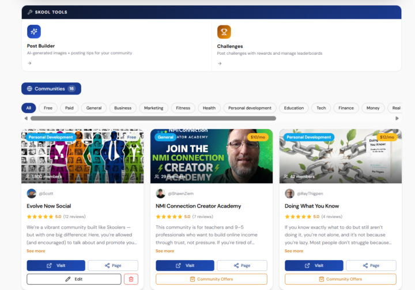This screenshot has width=415, height=290.
Task: Click @ShawnZiem profile avatar
Action: pos(160,194)
